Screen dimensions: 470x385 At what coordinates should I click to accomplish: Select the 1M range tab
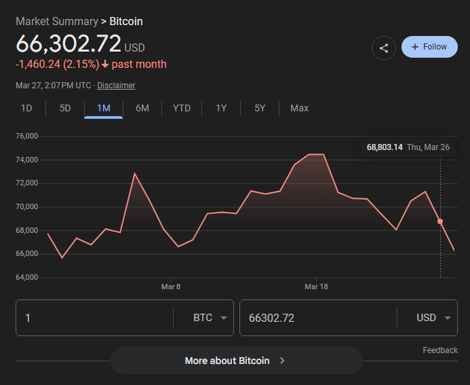point(104,108)
